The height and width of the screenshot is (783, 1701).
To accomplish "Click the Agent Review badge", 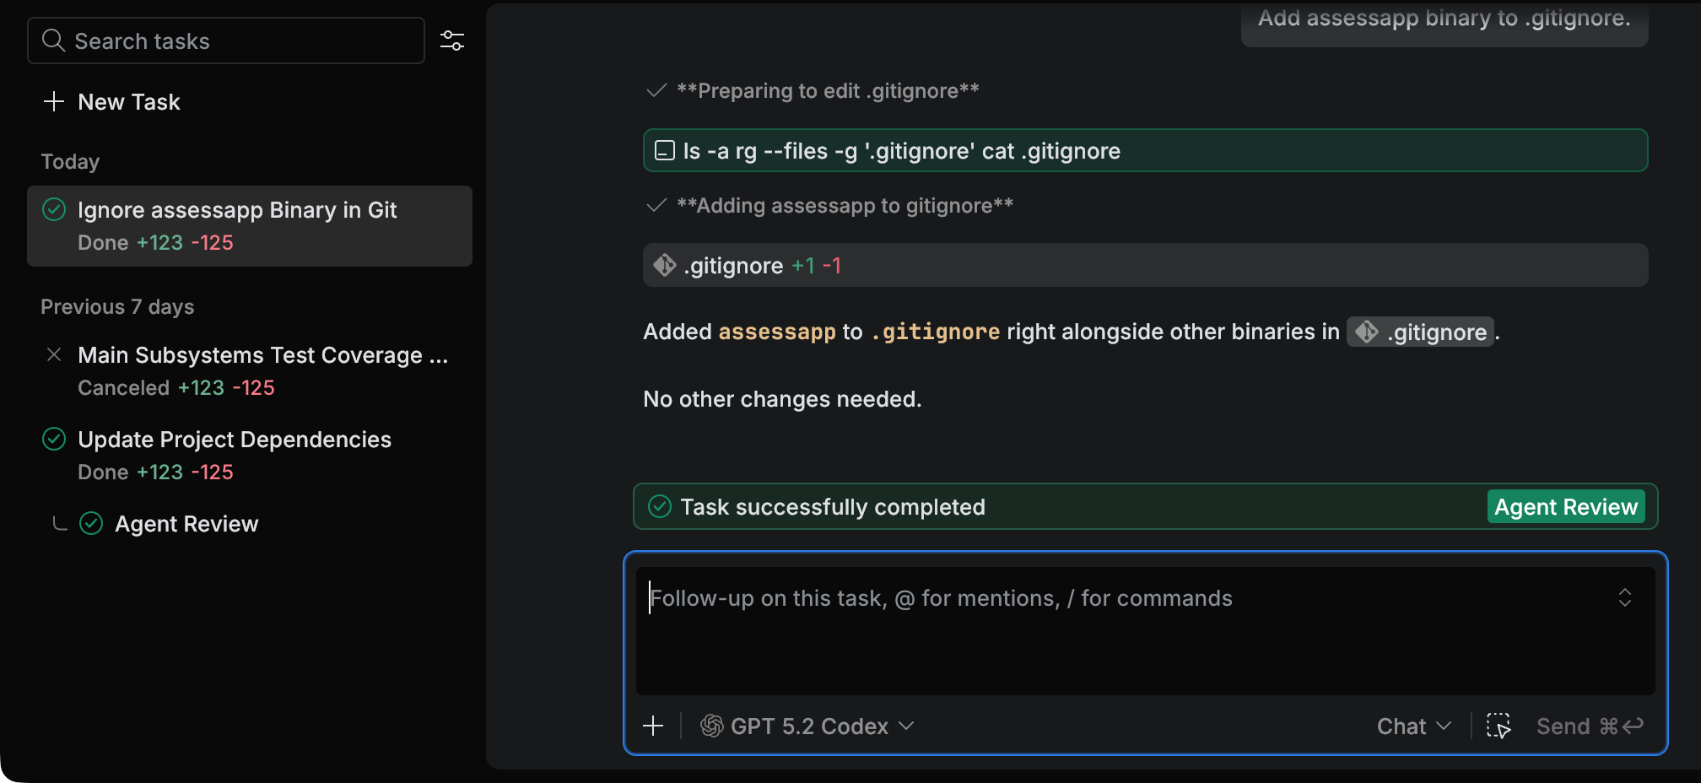I will [1565, 506].
